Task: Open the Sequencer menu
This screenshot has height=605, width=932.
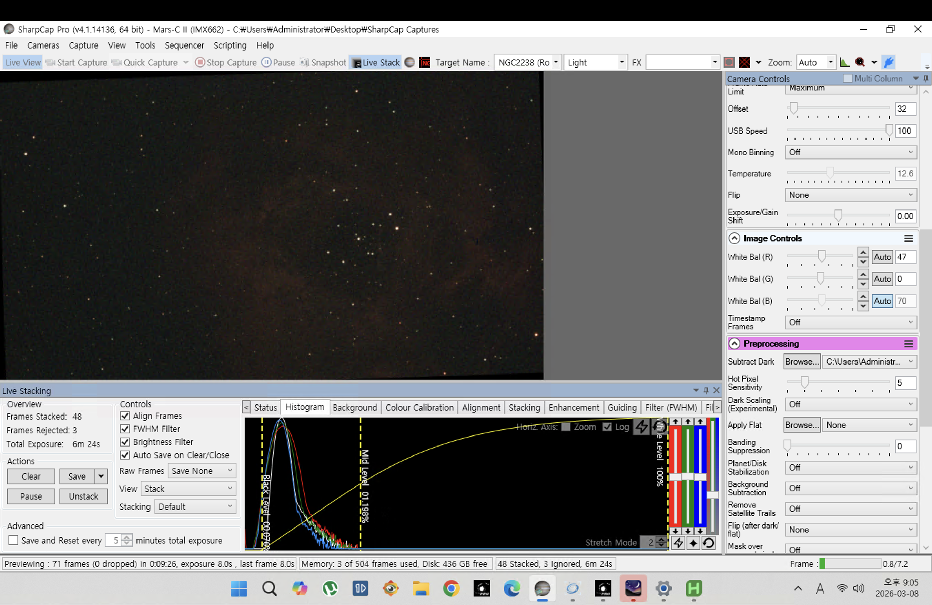Action: (184, 45)
